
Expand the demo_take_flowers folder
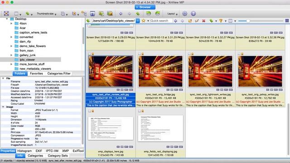[x=11, y=46]
